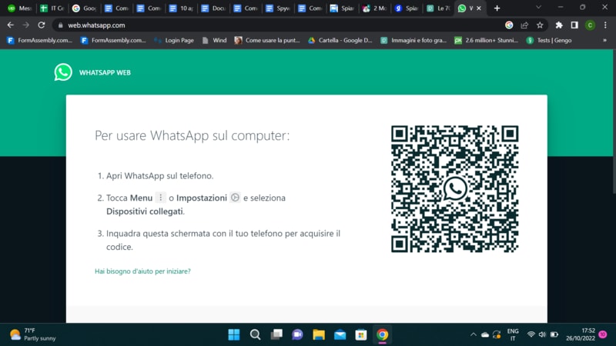Image resolution: width=616 pixels, height=346 pixels.
Task: Open the 'Hai bisogno d'aiuto per iniziare?' link
Action: pos(142,271)
